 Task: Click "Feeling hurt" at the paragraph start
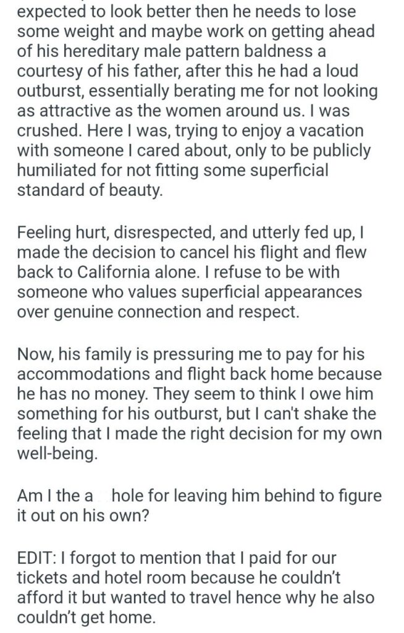click(x=51, y=234)
